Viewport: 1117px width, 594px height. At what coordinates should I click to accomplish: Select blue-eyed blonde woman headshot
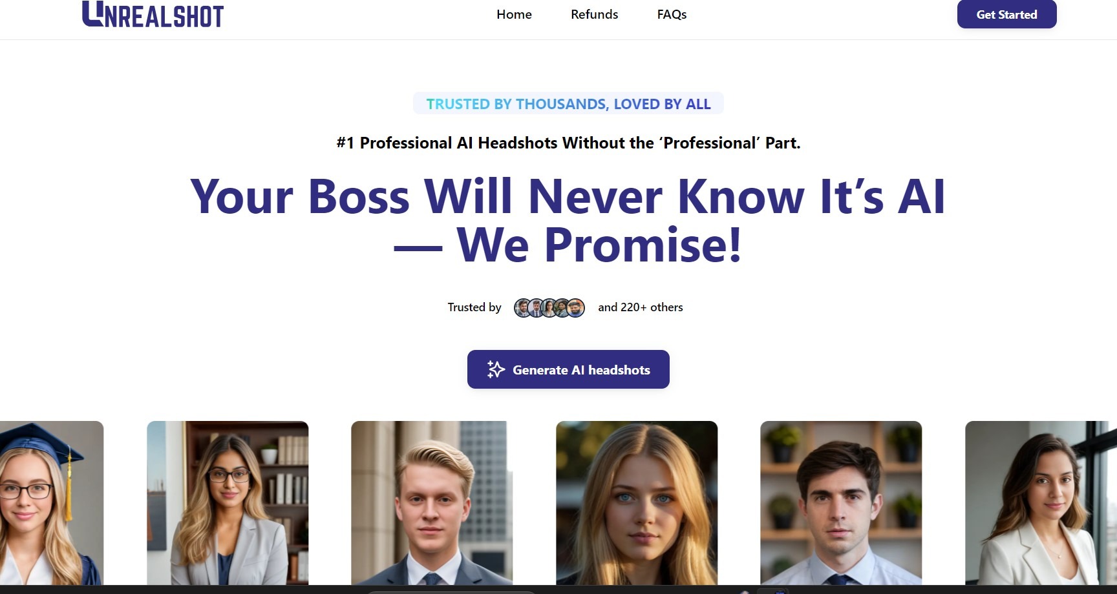tap(637, 503)
